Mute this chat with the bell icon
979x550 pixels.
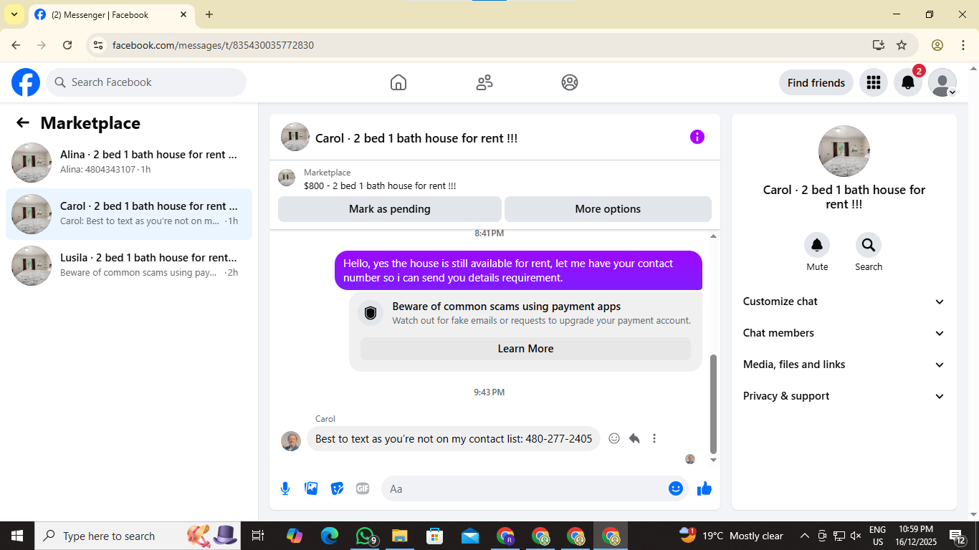[x=817, y=246]
